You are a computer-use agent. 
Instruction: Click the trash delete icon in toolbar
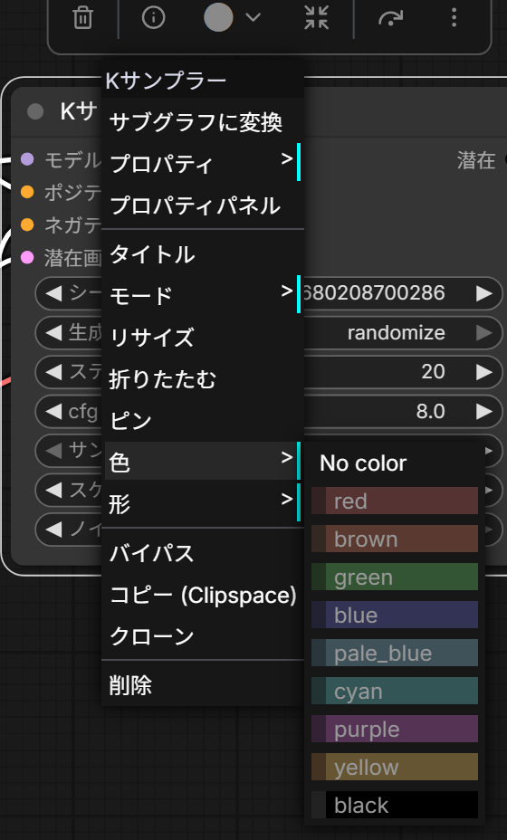pyautogui.click(x=82, y=18)
